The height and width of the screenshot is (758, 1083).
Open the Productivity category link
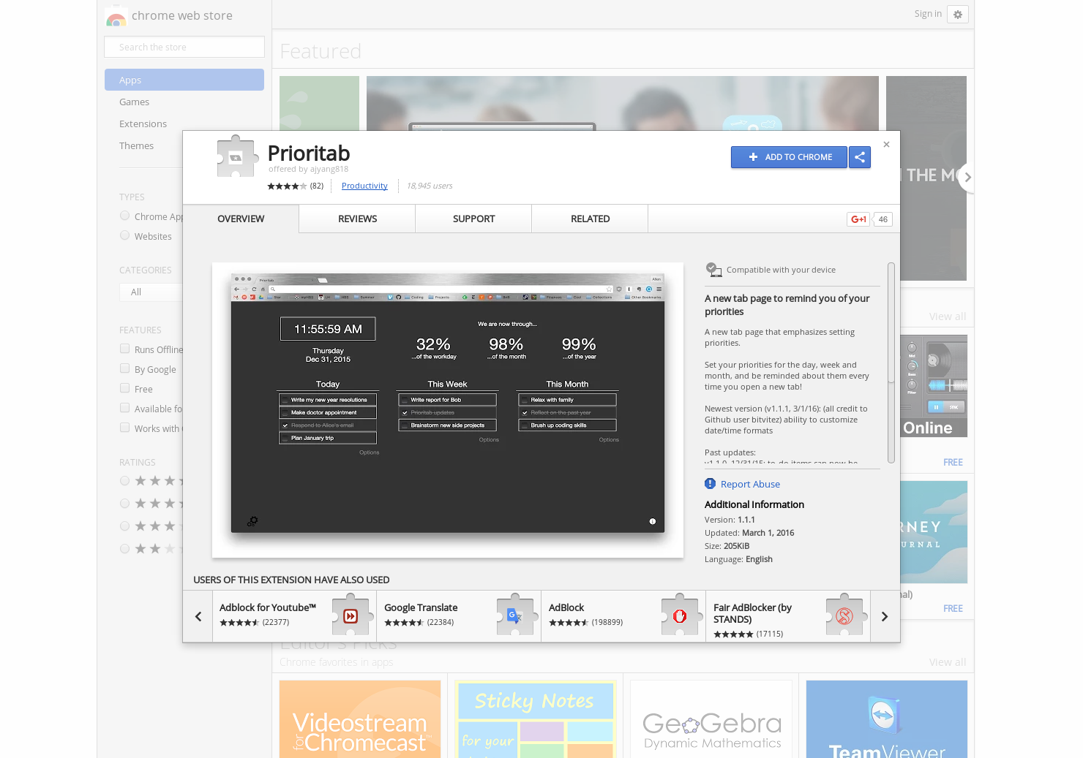click(364, 186)
